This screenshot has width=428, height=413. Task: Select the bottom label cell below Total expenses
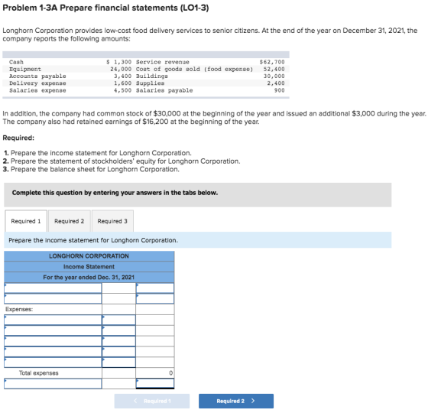tap(53, 383)
